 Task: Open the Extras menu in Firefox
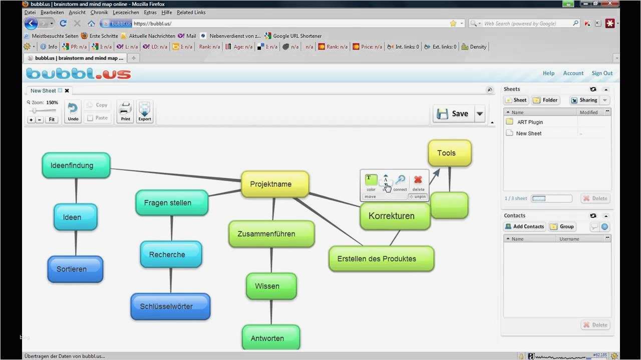pyautogui.click(x=150, y=12)
